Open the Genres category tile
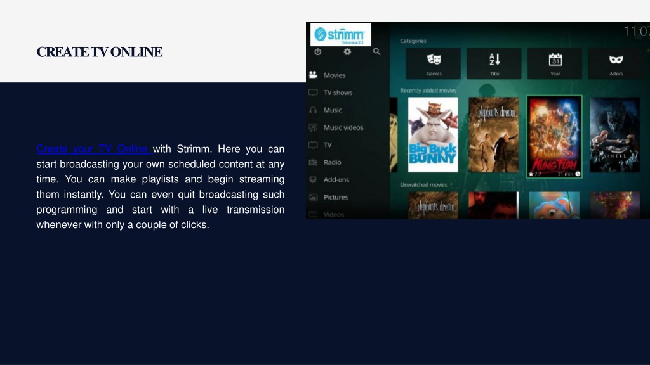Image resolution: width=650 pixels, height=365 pixels. tap(434, 63)
